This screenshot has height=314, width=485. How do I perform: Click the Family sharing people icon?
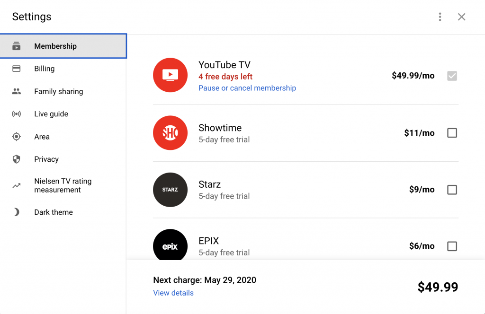17,91
